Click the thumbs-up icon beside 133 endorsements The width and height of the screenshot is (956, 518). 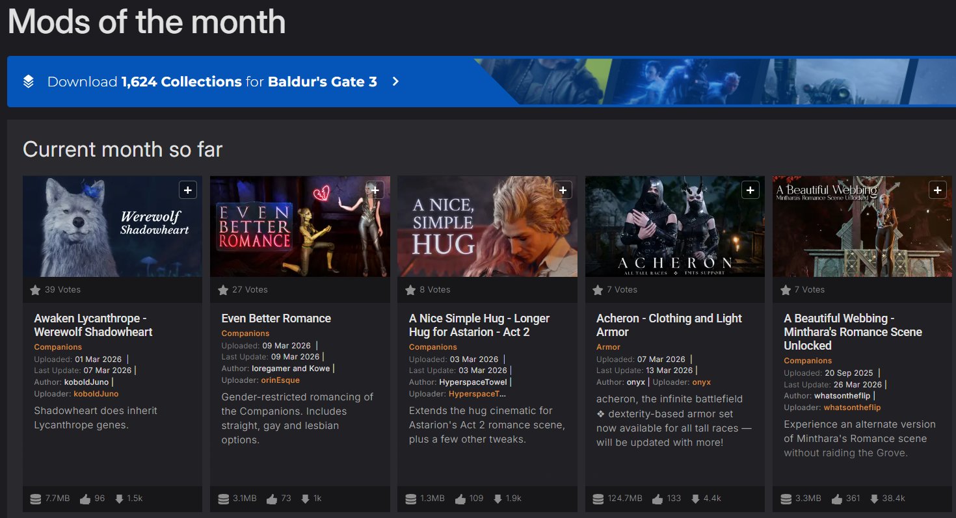(657, 499)
